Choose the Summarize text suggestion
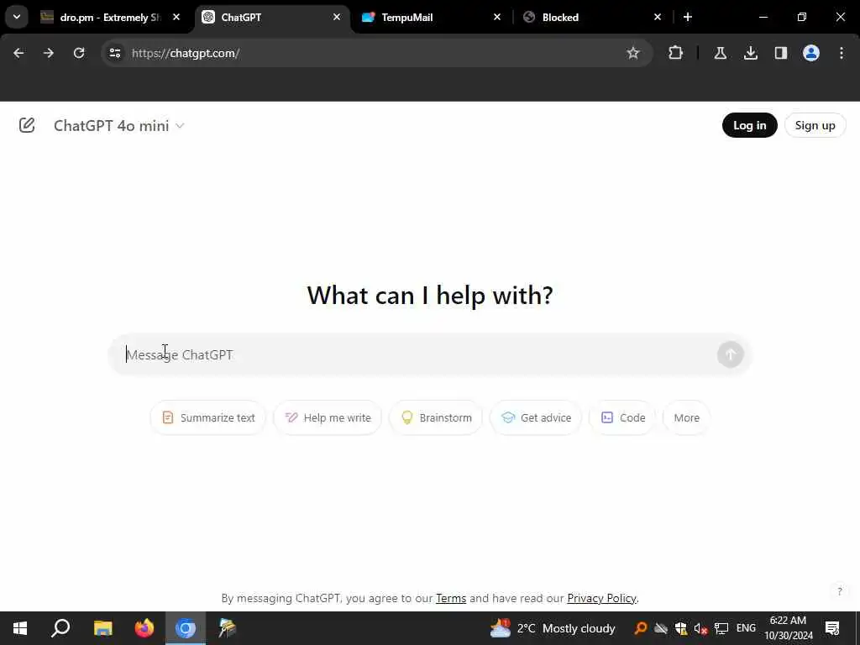Screen dimensions: 860x645 [x=208, y=417]
